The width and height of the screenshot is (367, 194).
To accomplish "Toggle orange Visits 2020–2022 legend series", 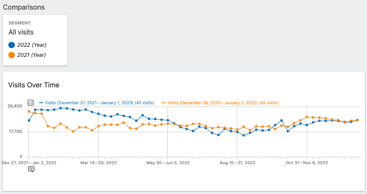I will click(x=223, y=103).
